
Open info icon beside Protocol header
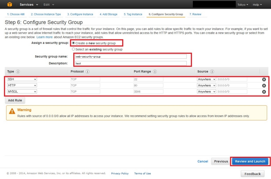(87, 72)
